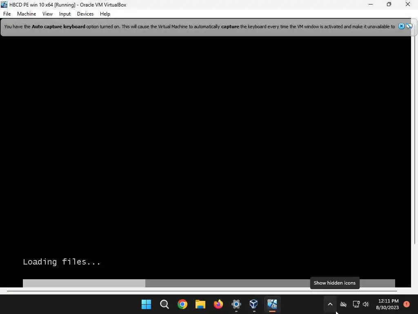Click the don't-show-again notification icon
The image size is (418, 314).
[409, 26]
